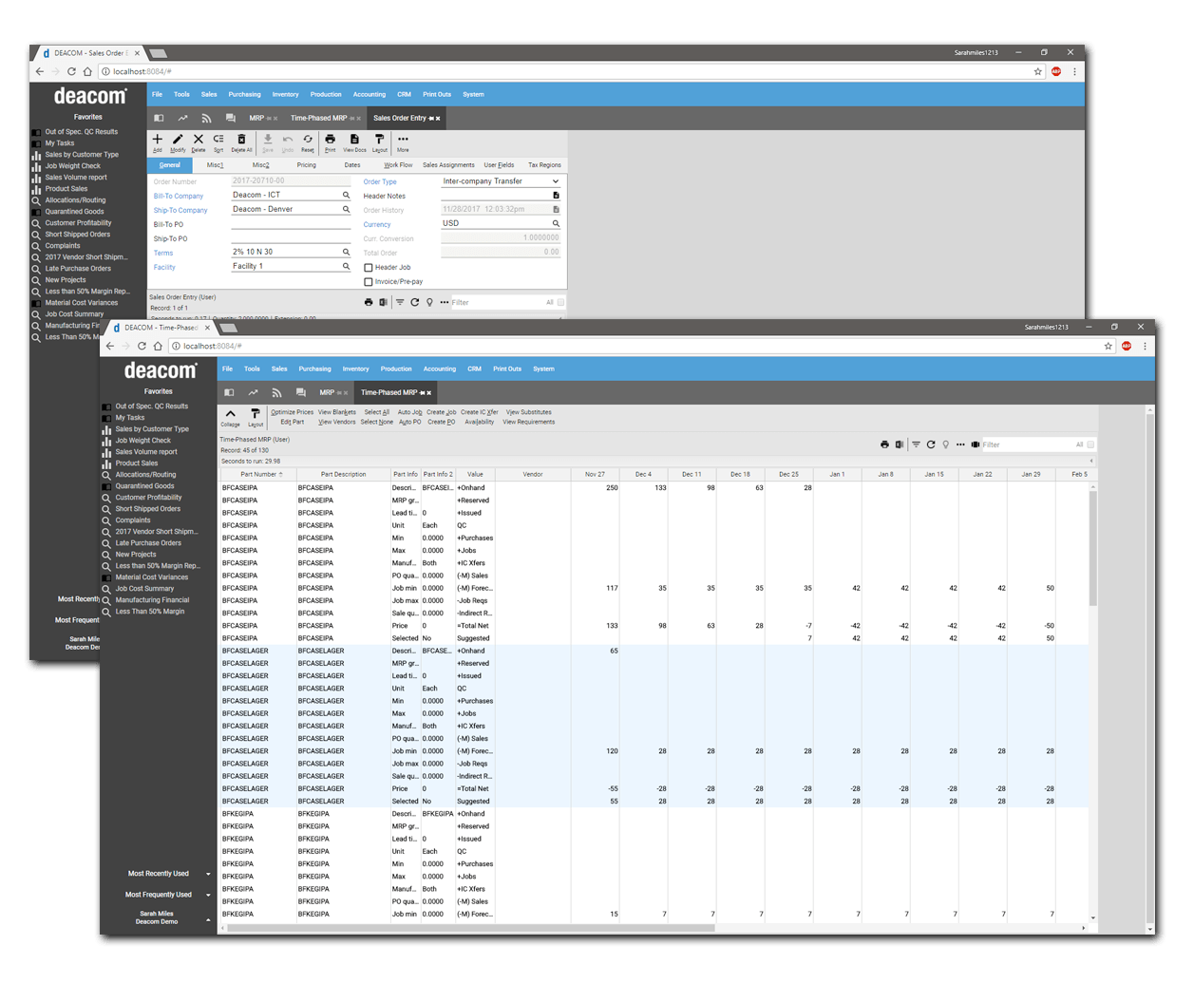Click columns icon left of Time-Phased MRP Filter
Screen dimensions: 1194x983
pos(976,444)
